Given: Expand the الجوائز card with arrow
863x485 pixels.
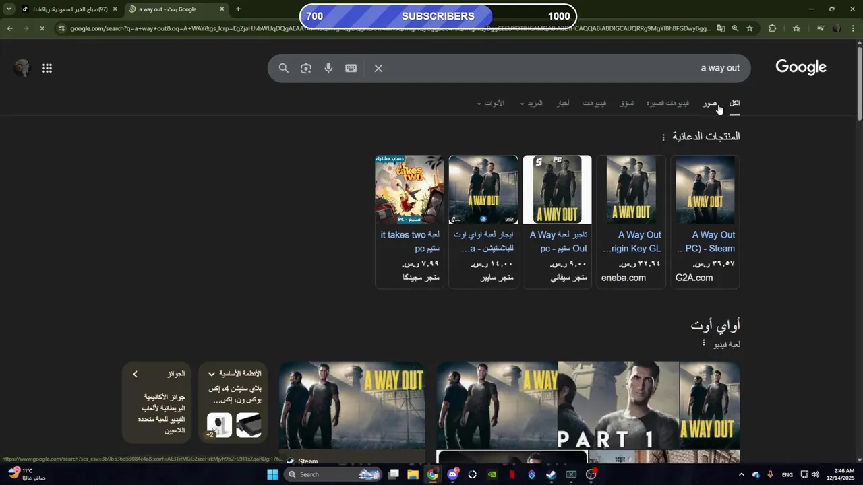Looking at the screenshot, I should click(135, 374).
